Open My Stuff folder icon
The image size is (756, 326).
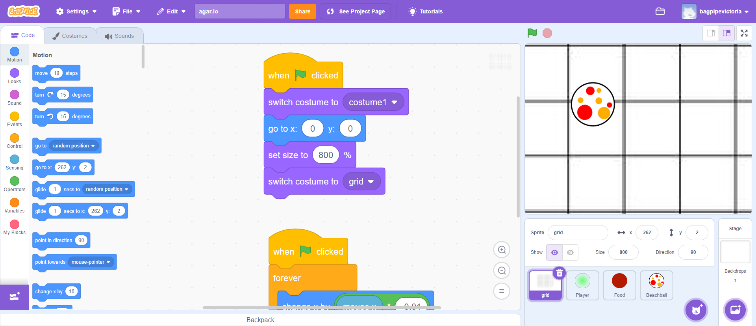[660, 11]
